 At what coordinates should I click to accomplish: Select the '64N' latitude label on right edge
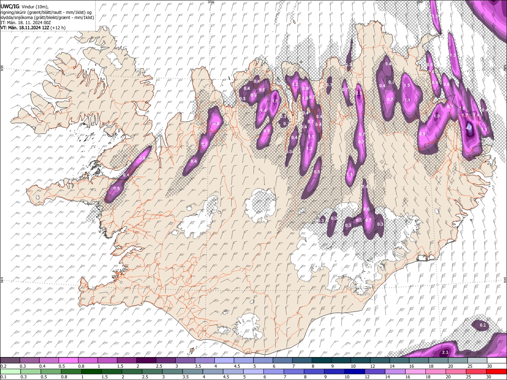(x=505, y=280)
